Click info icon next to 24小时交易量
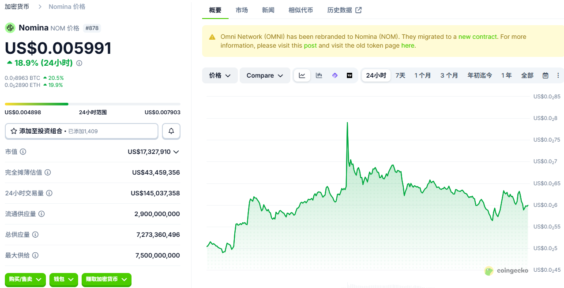The height and width of the screenshot is (288, 564). (x=49, y=193)
